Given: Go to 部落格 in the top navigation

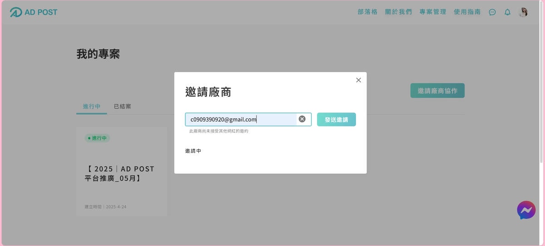Looking at the screenshot, I should click(x=367, y=12).
